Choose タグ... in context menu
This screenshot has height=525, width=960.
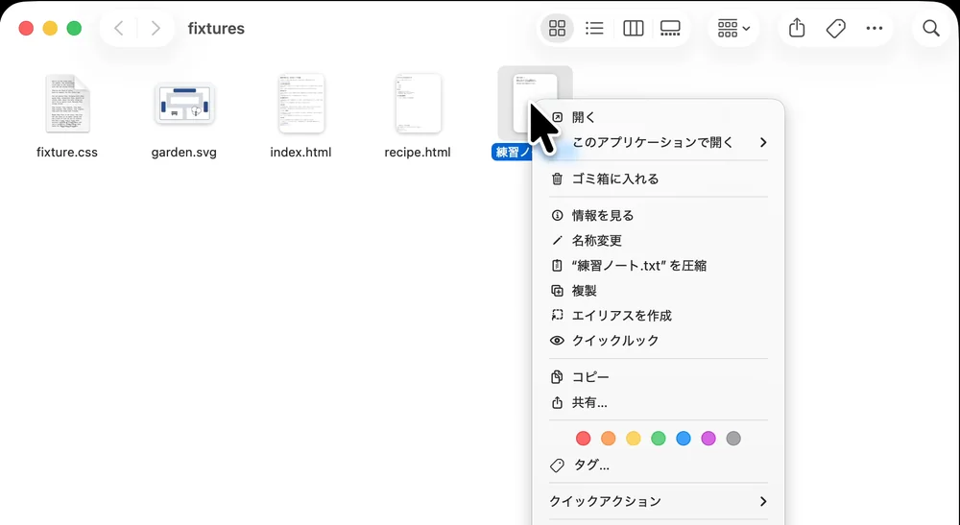coord(659,465)
